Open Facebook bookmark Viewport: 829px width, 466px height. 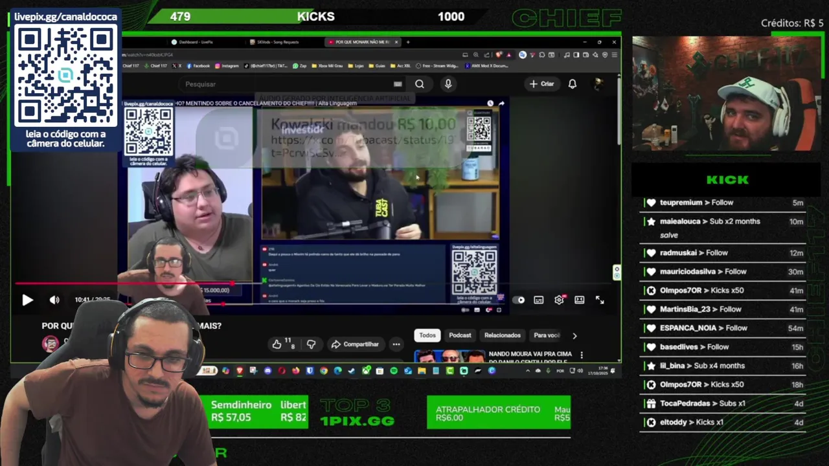[x=198, y=65]
